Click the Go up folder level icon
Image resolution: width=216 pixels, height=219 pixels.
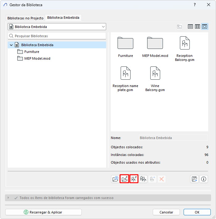(x=179, y=26)
